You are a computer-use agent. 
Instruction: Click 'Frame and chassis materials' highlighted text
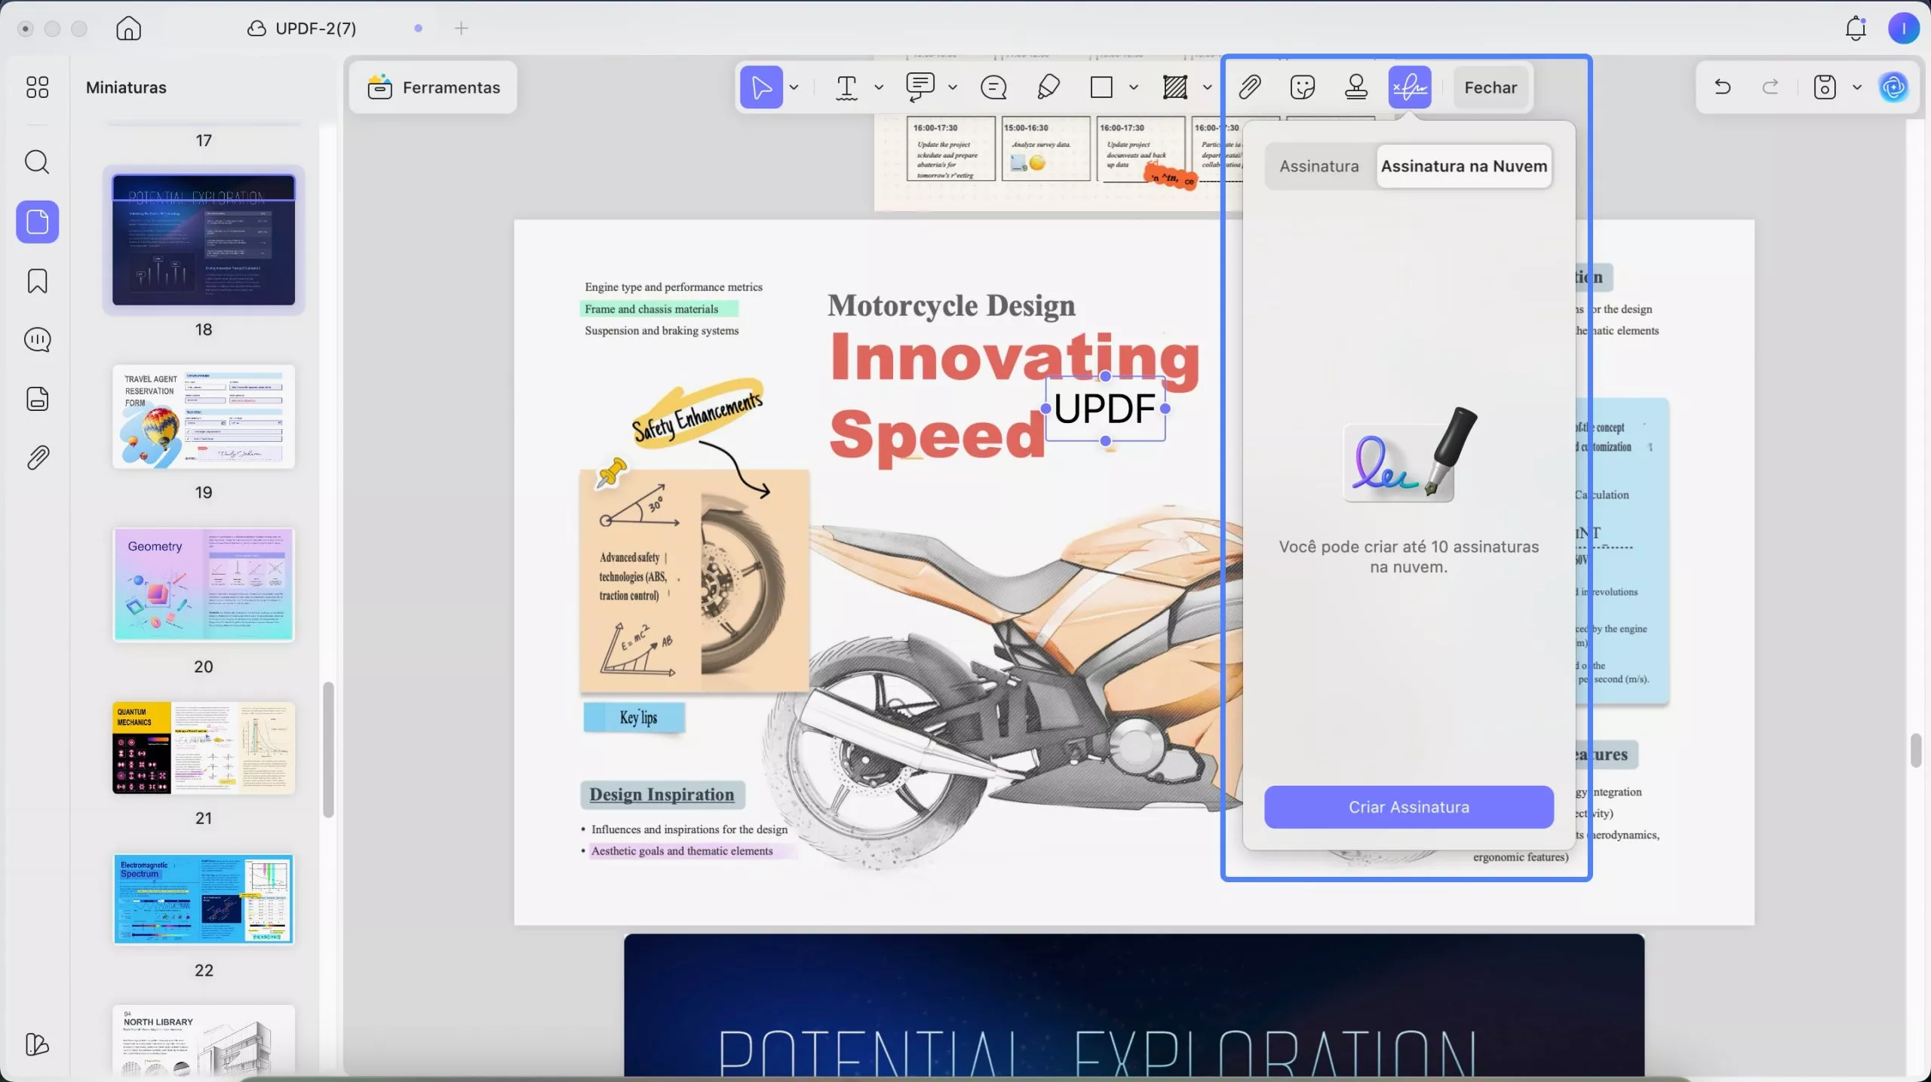(651, 309)
